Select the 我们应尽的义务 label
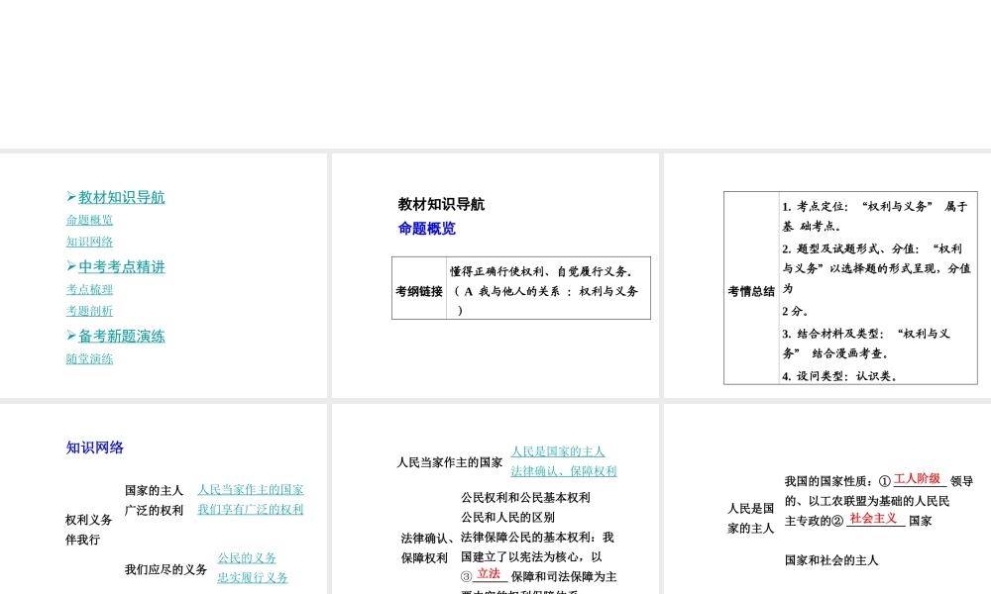The image size is (991, 594). click(x=165, y=569)
